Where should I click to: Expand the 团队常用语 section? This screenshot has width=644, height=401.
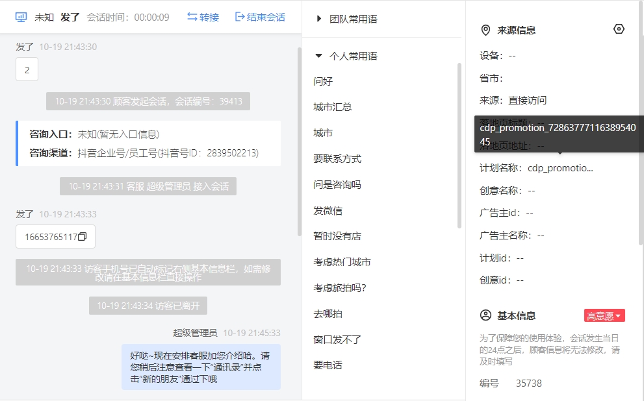[318, 19]
